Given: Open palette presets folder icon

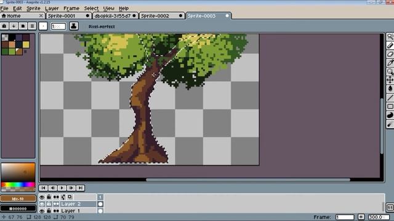Looking at the screenshot, I should coord(23,26).
